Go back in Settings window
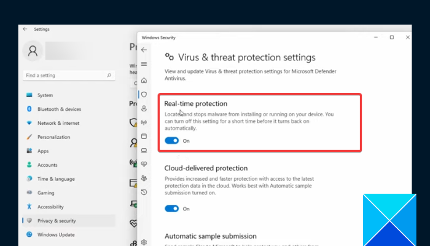The width and height of the screenshot is (430, 246). tap(25, 29)
